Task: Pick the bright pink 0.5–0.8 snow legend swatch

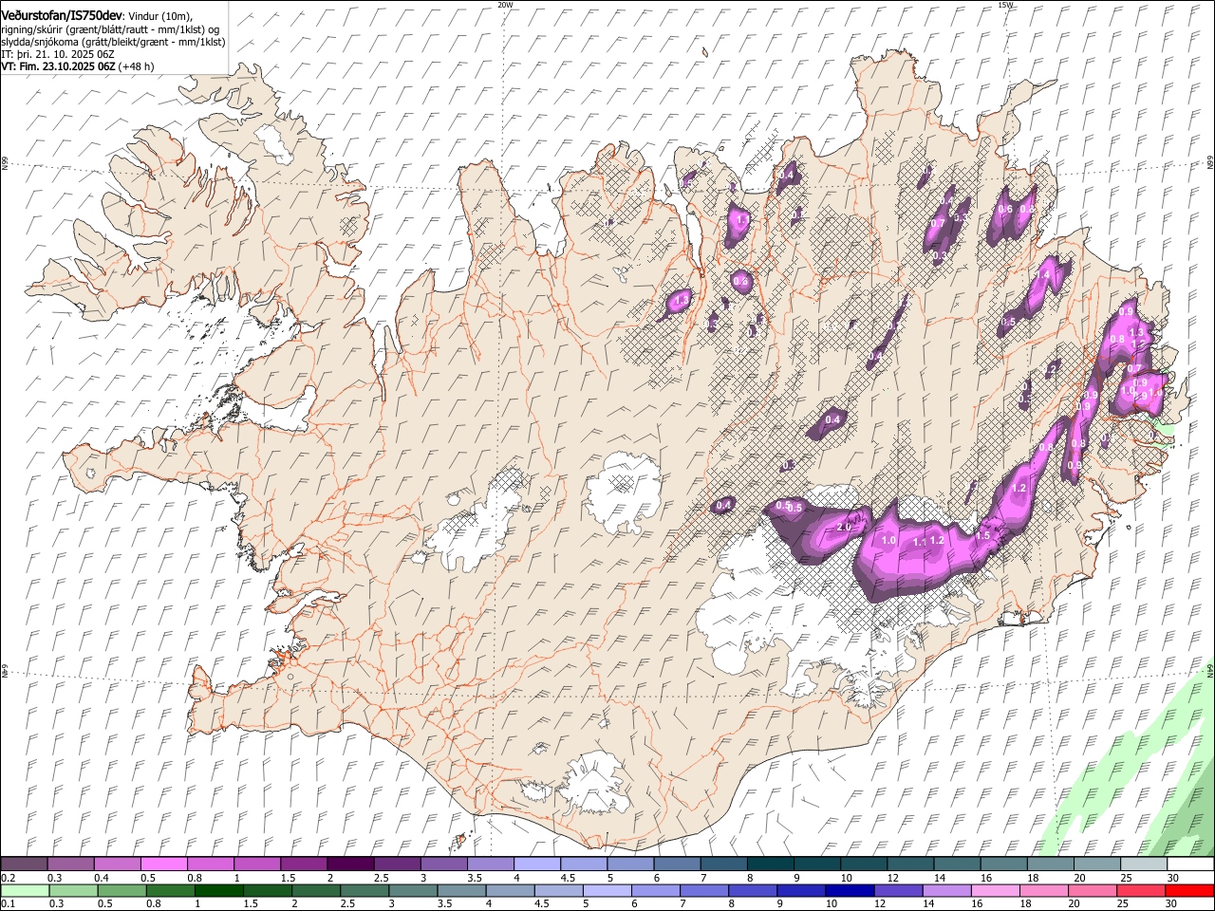Action: point(164,865)
